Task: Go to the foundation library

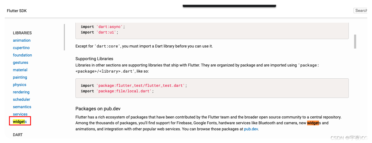Action: [x=22, y=55]
